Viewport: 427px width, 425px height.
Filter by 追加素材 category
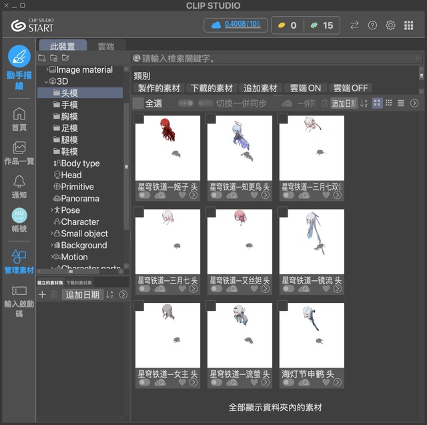(x=260, y=88)
